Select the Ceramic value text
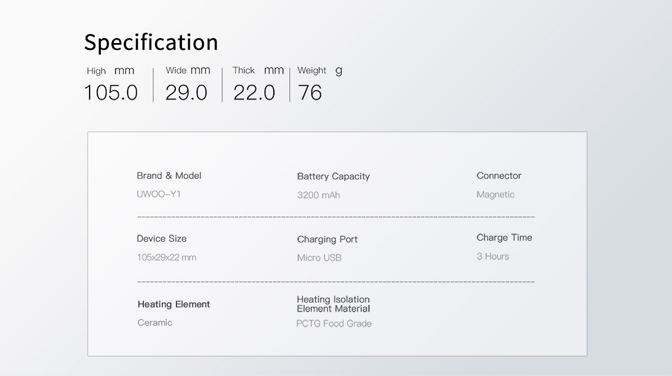This screenshot has height=376, width=672. point(155,323)
